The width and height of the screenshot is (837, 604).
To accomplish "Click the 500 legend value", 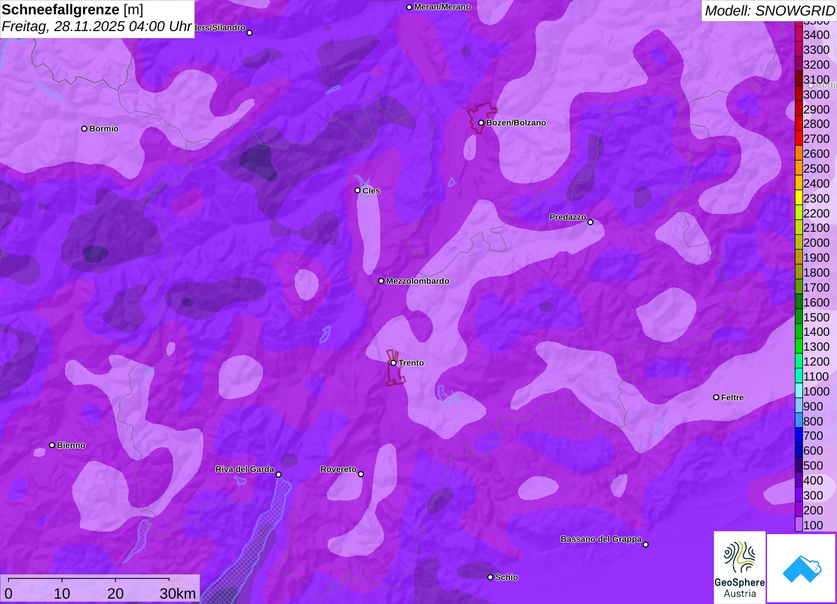I will (813, 465).
